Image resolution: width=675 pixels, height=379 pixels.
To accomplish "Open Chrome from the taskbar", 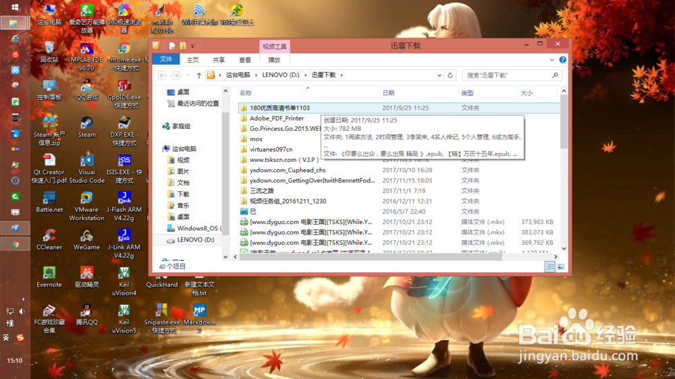I will (x=15, y=244).
